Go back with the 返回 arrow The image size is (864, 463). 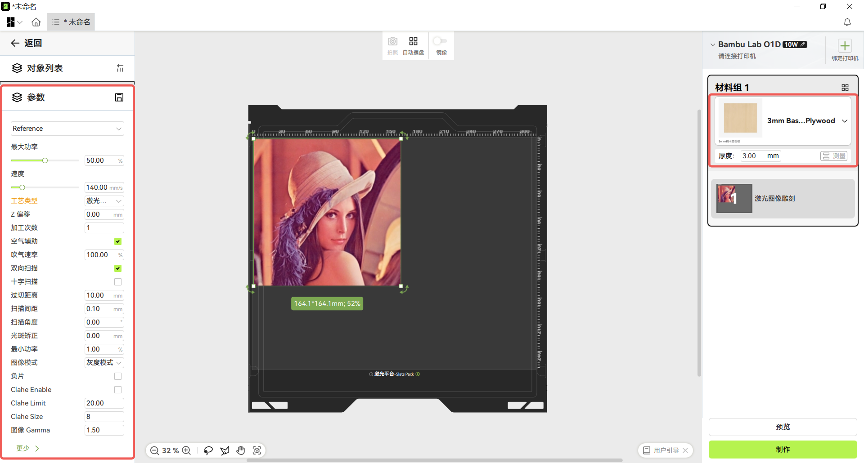(15, 43)
